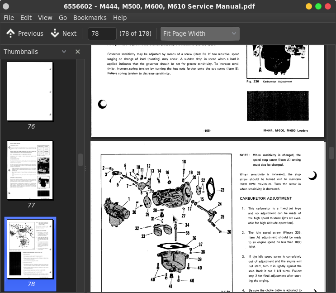Open the Go menu
This screenshot has width=336, height=293.
click(x=63, y=18)
